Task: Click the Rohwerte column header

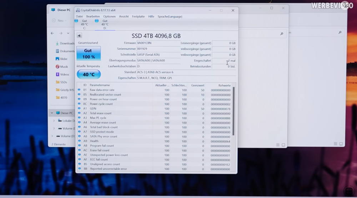Action: click(x=224, y=85)
